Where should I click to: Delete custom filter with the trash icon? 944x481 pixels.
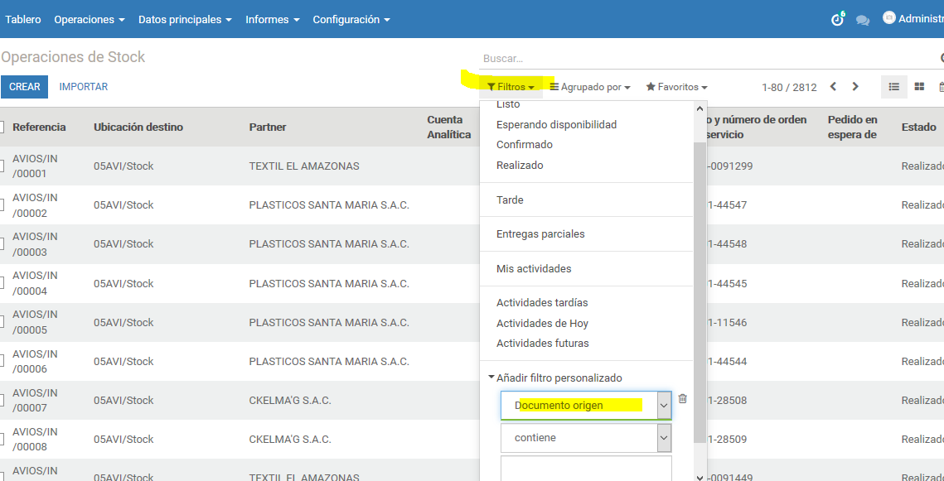(683, 399)
